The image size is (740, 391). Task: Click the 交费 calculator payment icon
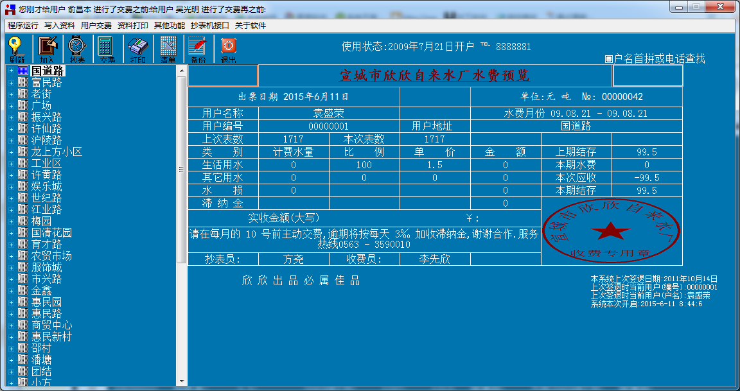coord(107,49)
